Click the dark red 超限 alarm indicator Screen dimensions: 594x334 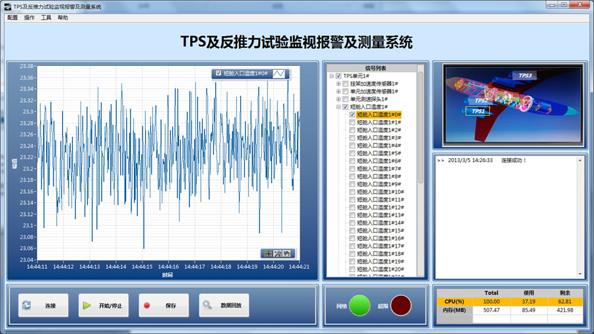click(401, 306)
